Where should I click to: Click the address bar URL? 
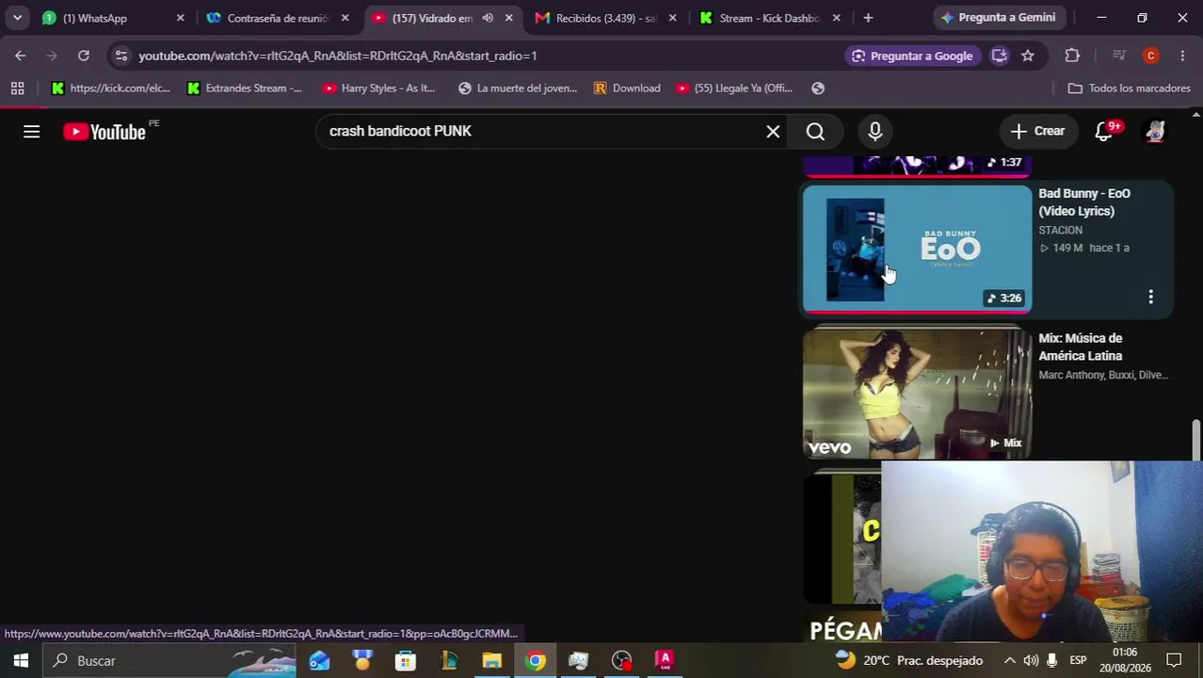tap(338, 56)
